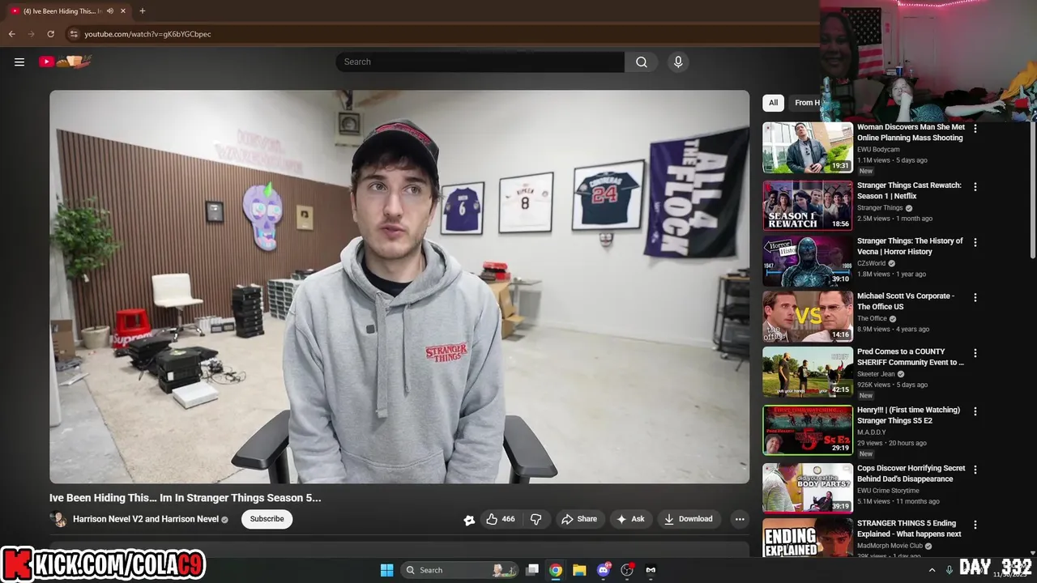The height and width of the screenshot is (583, 1037).
Task: Click the video title text
Action: (185, 498)
